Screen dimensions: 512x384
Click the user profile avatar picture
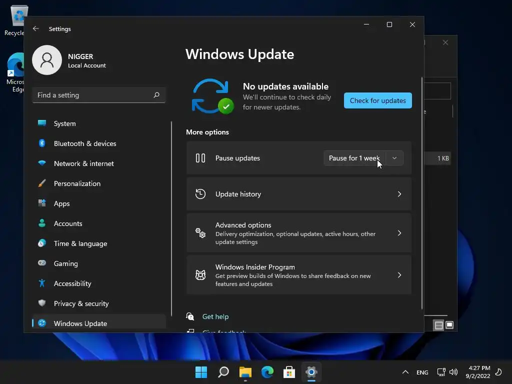[x=47, y=60]
